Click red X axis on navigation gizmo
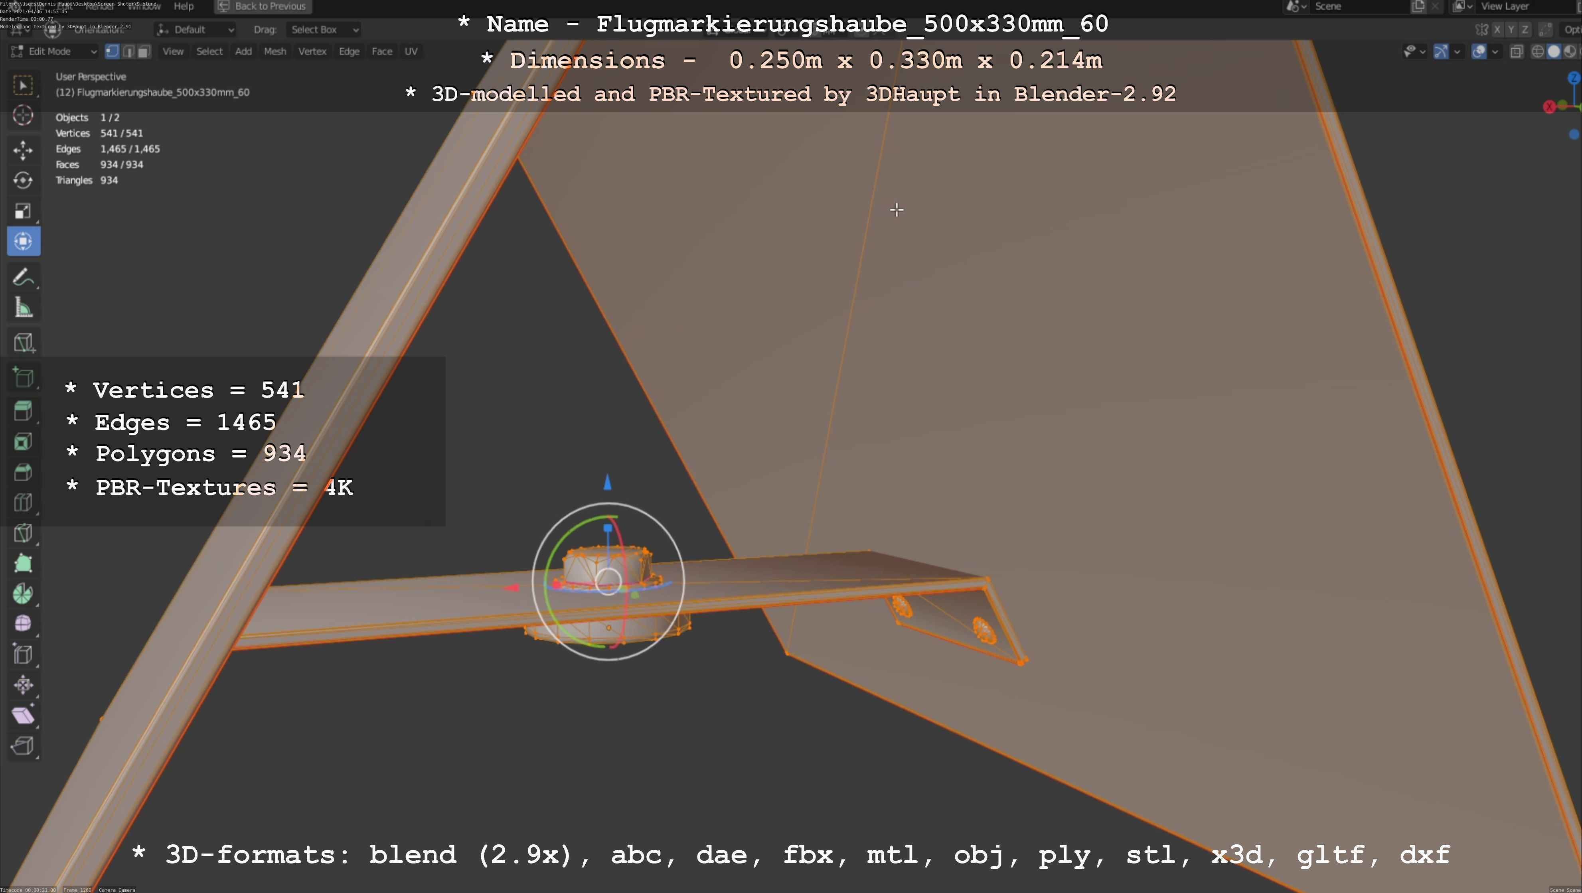This screenshot has height=893, width=1582. (1549, 107)
